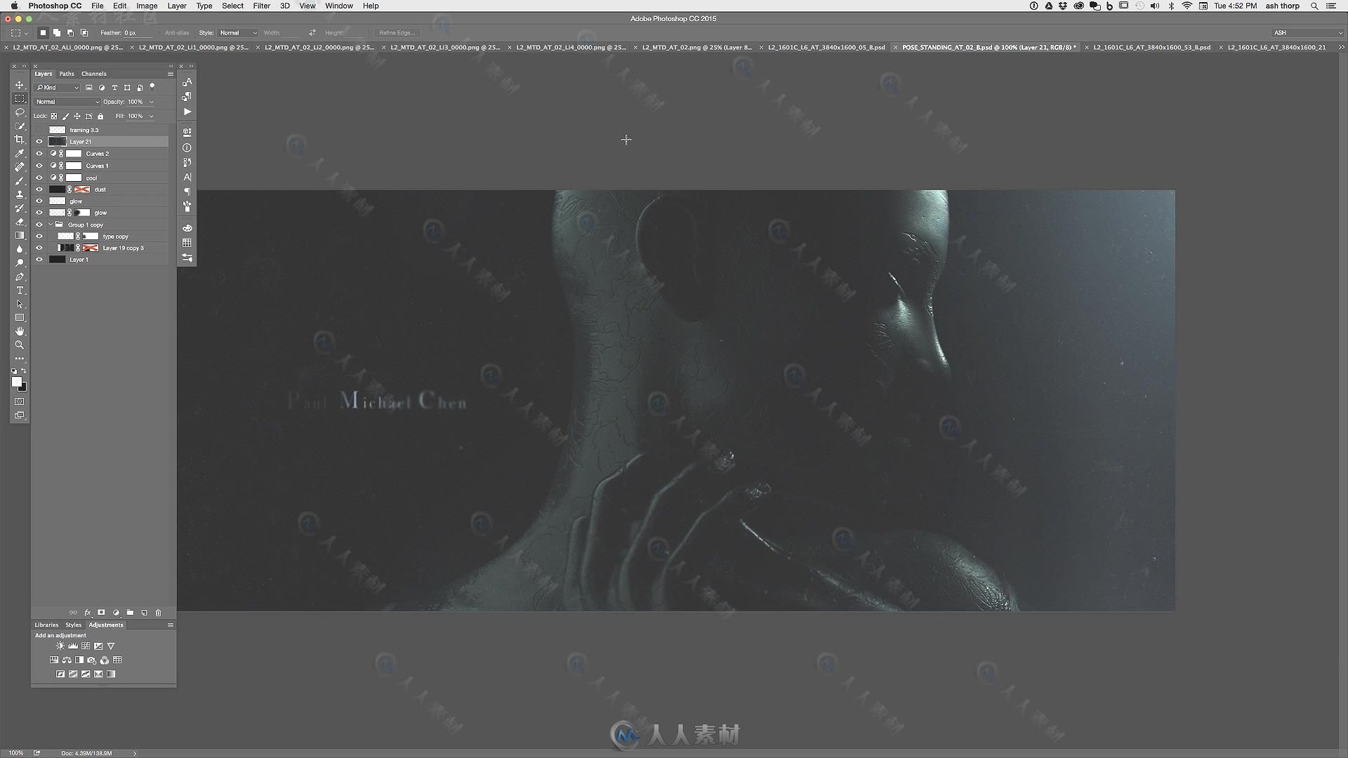The image size is (1348, 758).
Task: Switch to the Channels tab
Action: (93, 74)
